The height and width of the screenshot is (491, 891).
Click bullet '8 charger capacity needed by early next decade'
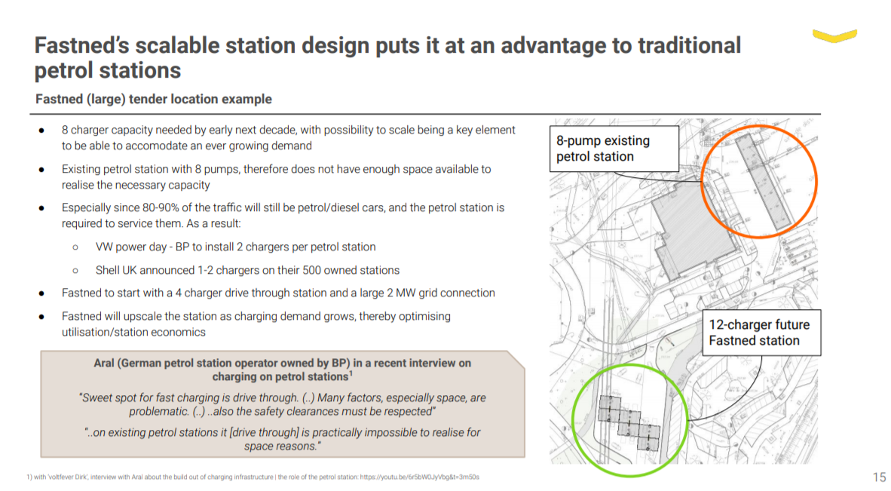tap(288, 137)
